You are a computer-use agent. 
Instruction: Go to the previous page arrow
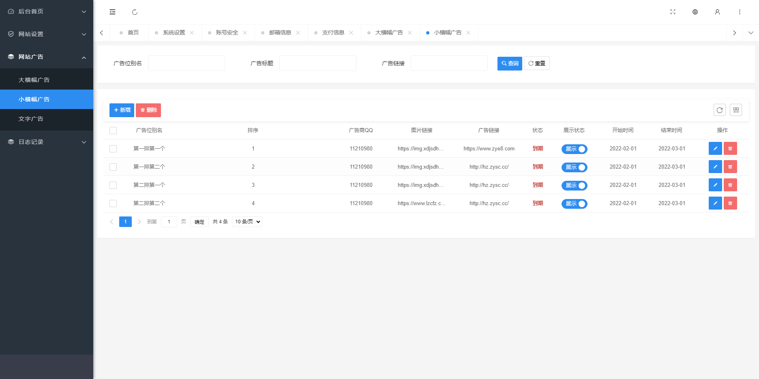pyautogui.click(x=111, y=222)
